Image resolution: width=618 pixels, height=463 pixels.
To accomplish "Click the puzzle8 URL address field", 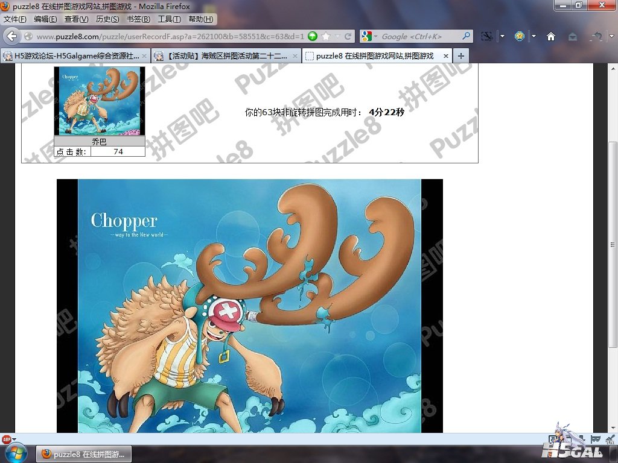I will tap(169, 36).
